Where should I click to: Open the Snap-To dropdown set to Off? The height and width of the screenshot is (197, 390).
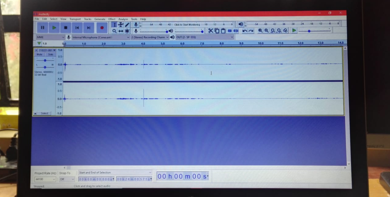tap(67, 179)
